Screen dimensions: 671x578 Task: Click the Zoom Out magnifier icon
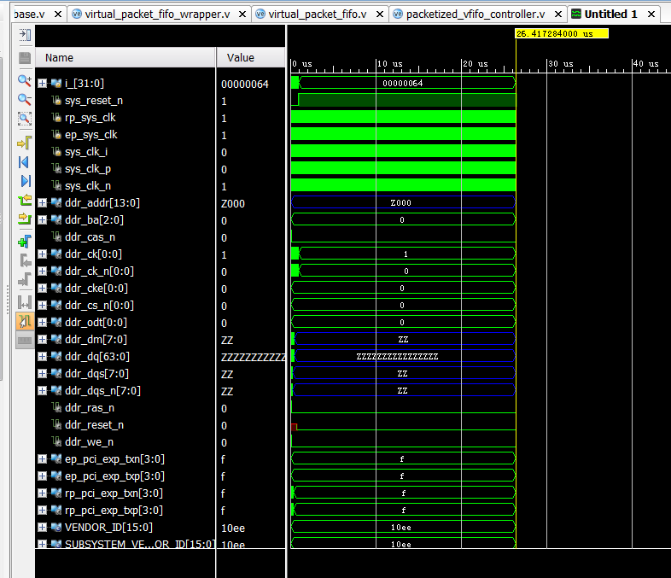[25, 99]
